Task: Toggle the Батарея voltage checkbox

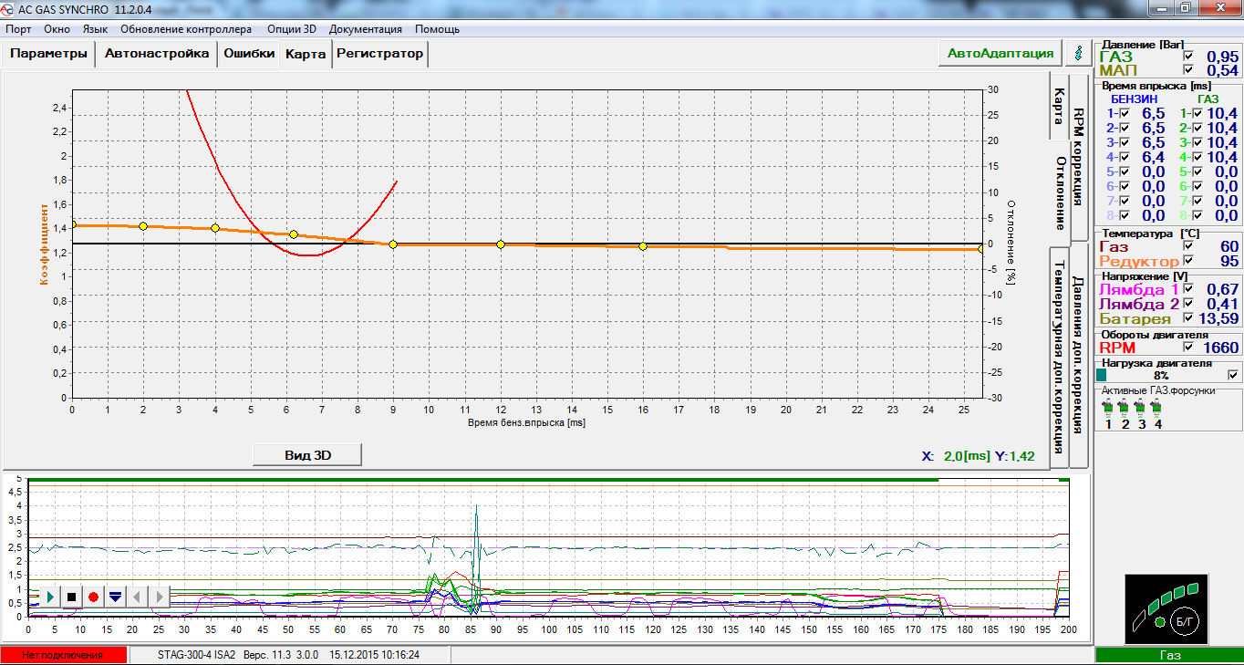Action: point(1187,318)
